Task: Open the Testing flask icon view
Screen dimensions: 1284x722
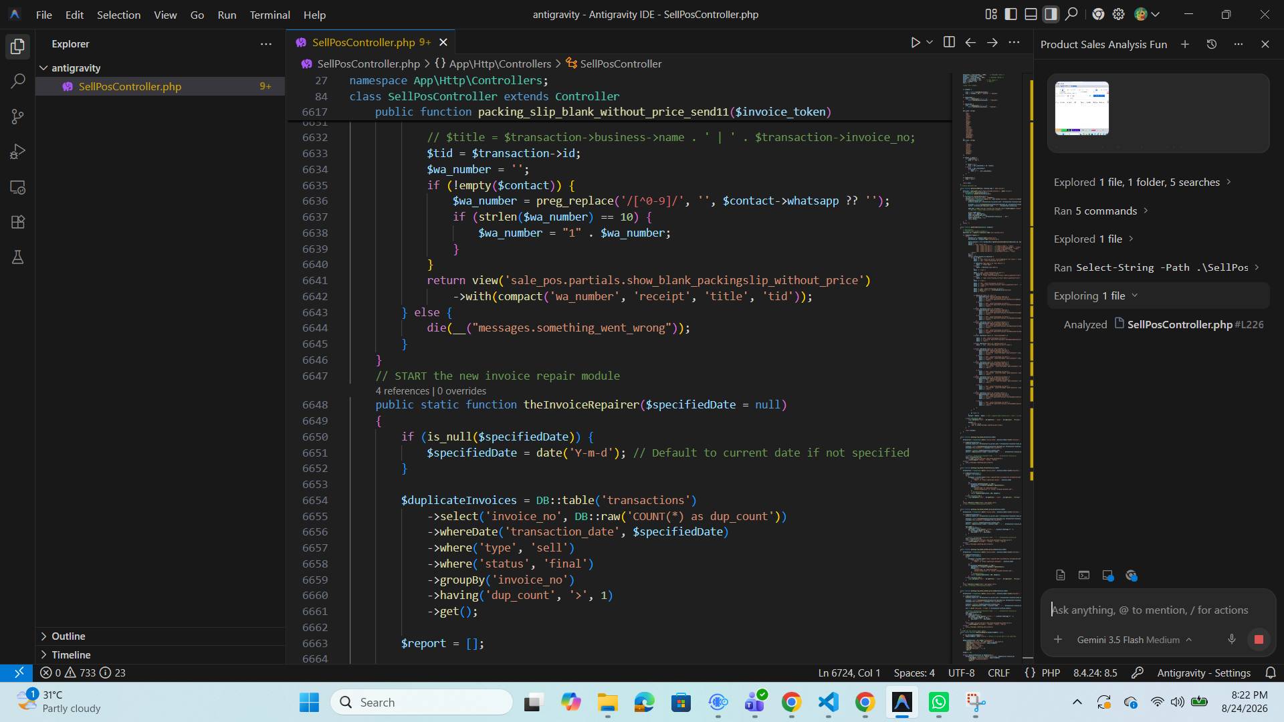Action: (18, 257)
